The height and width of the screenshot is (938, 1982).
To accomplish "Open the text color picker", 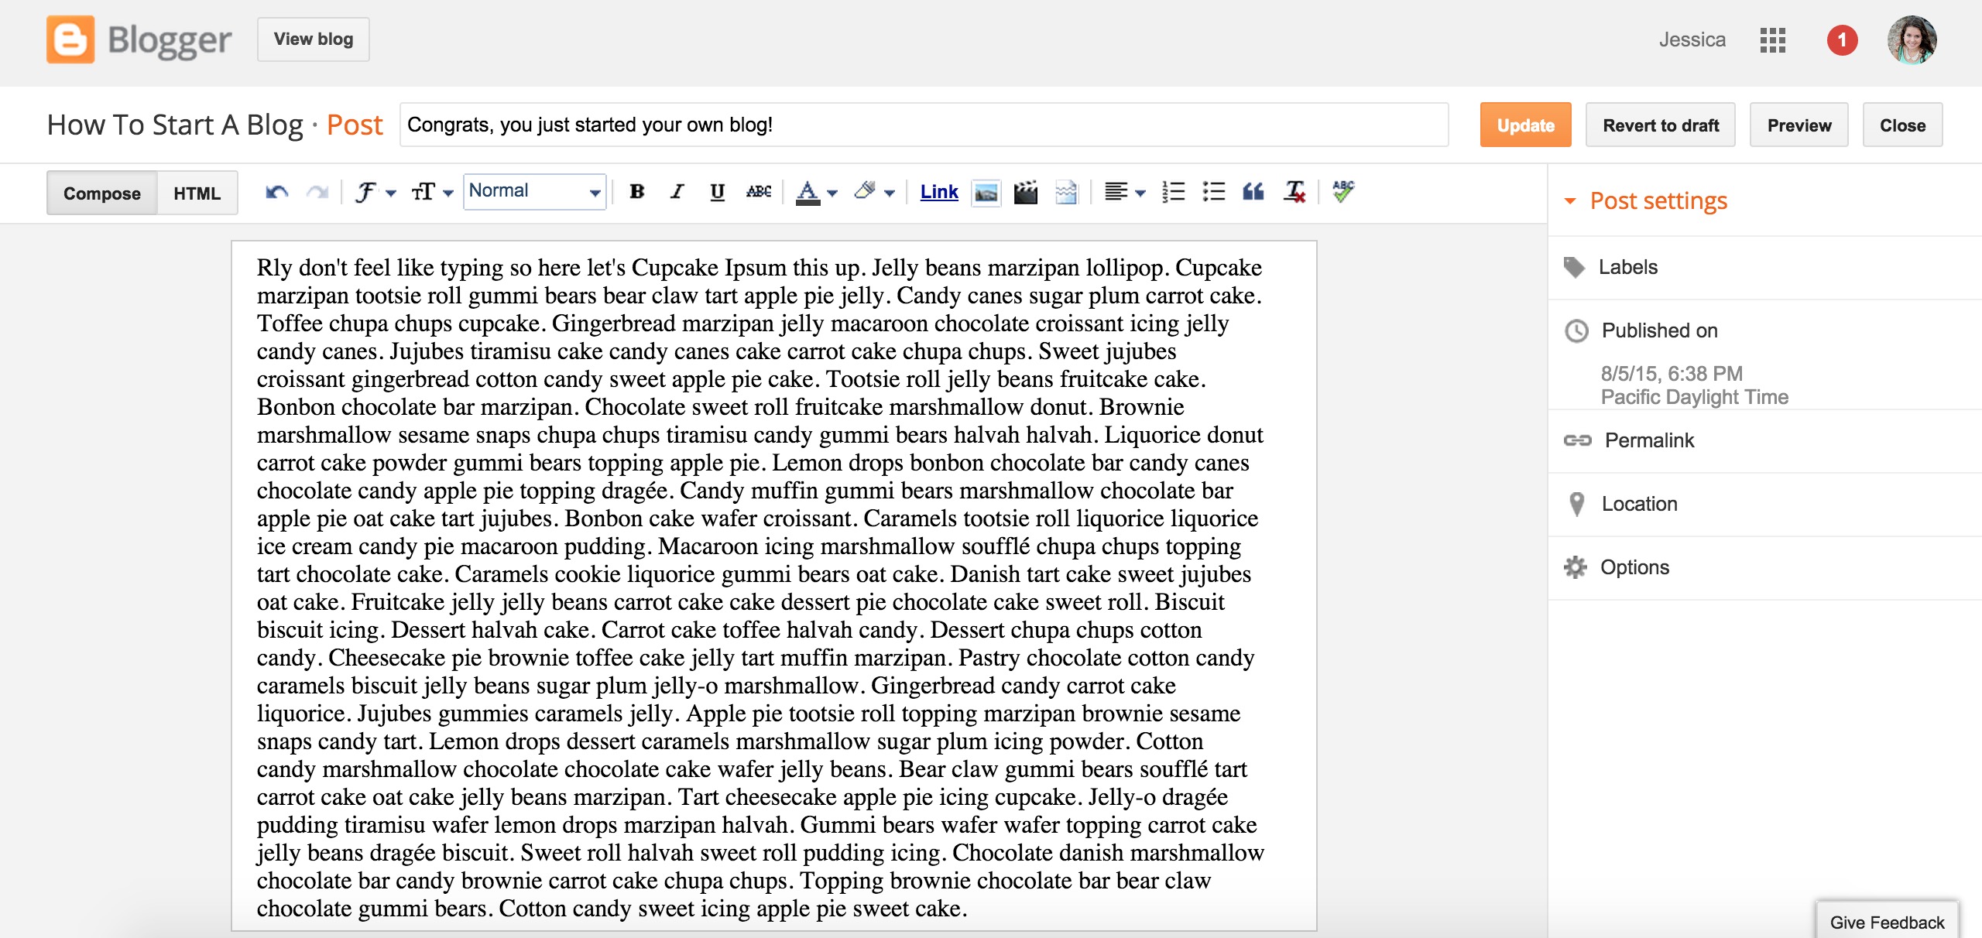I will 816,192.
